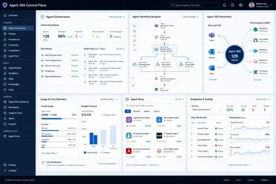Select the Databricks MCP Server icon
Image resolution: width=276 pixels, height=184 pixels.
(255, 61)
